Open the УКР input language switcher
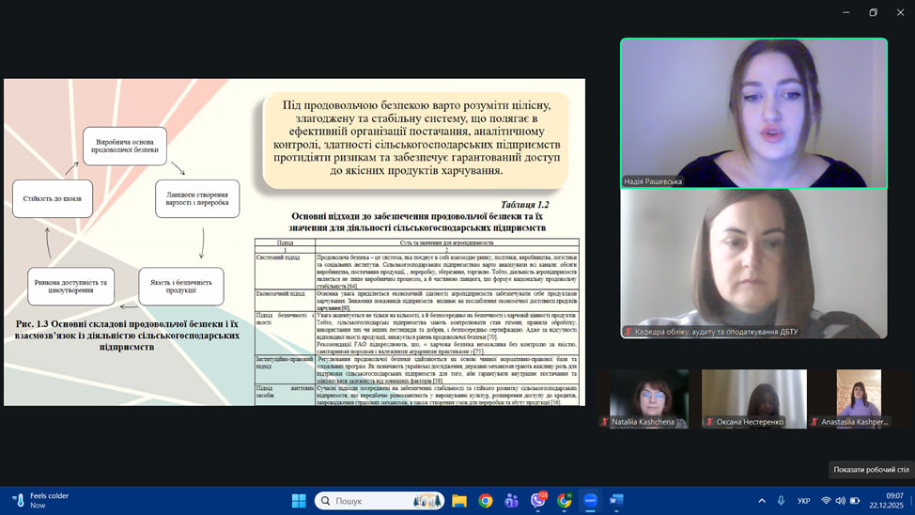915x515 pixels. tap(804, 501)
